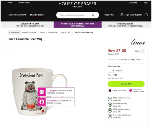Click the green ADD TO BAG button

(126, 84)
